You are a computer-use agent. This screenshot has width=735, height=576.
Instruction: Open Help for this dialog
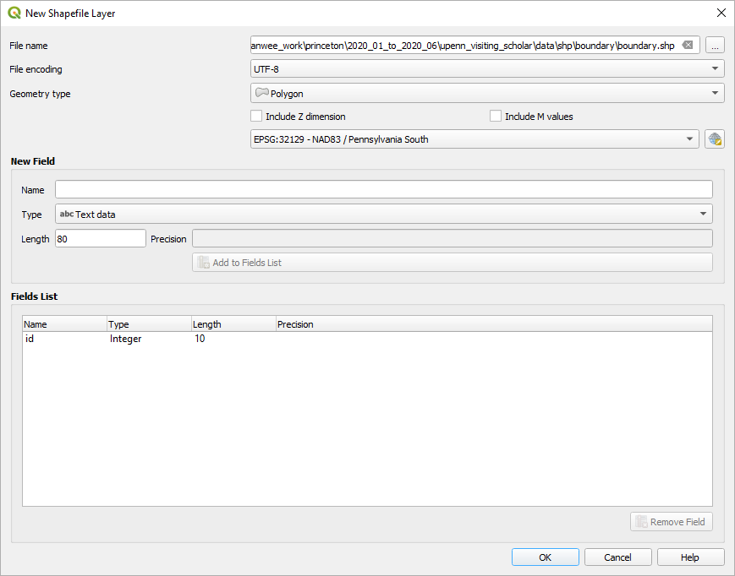pos(690,557)
